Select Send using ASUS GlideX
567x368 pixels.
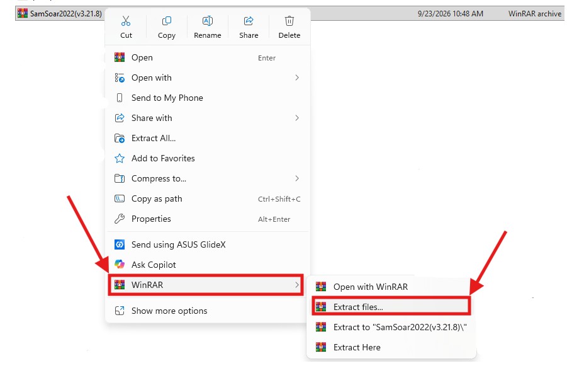(208, 244)
